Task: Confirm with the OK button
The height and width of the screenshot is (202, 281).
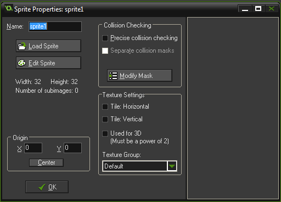Action: (47, 187)
